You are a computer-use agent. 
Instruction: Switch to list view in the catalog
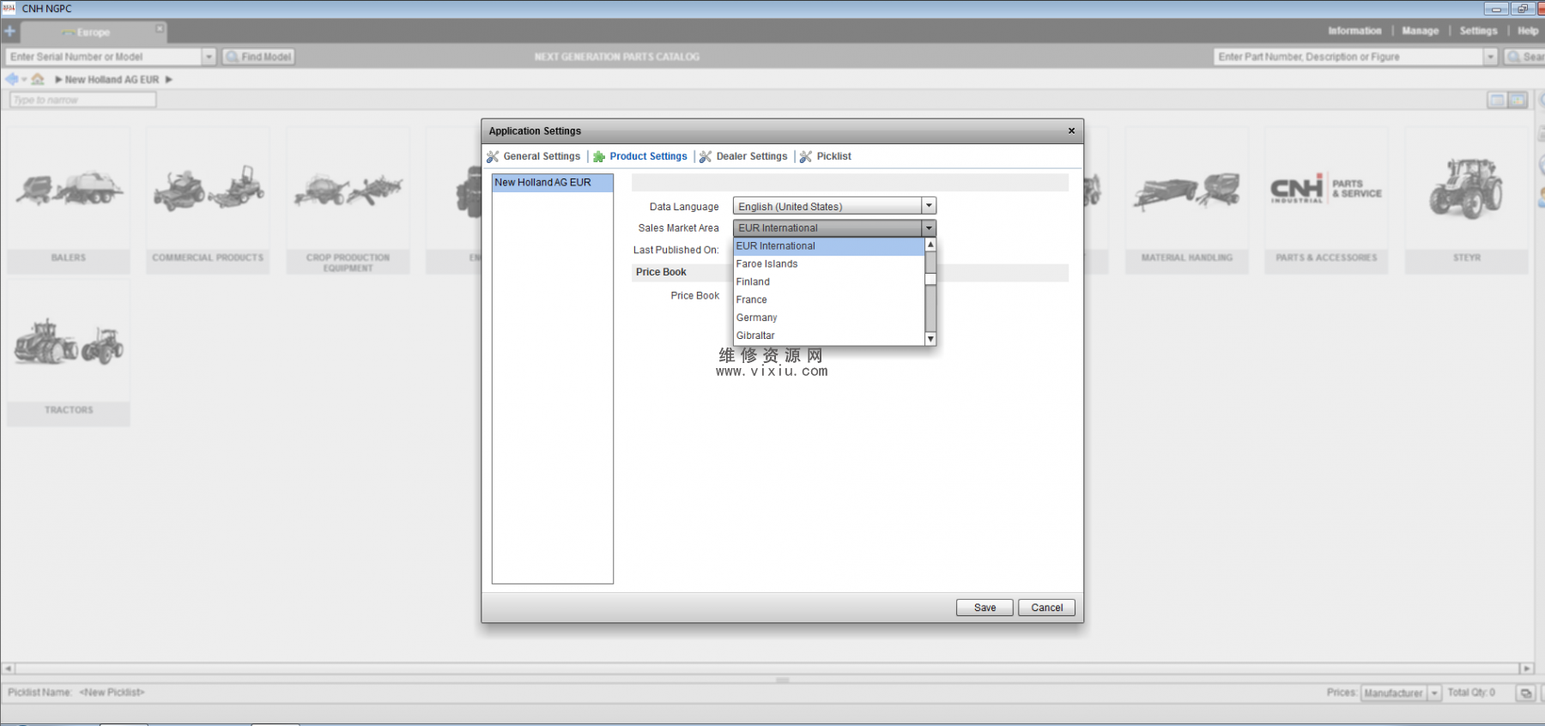point(1497,100)
